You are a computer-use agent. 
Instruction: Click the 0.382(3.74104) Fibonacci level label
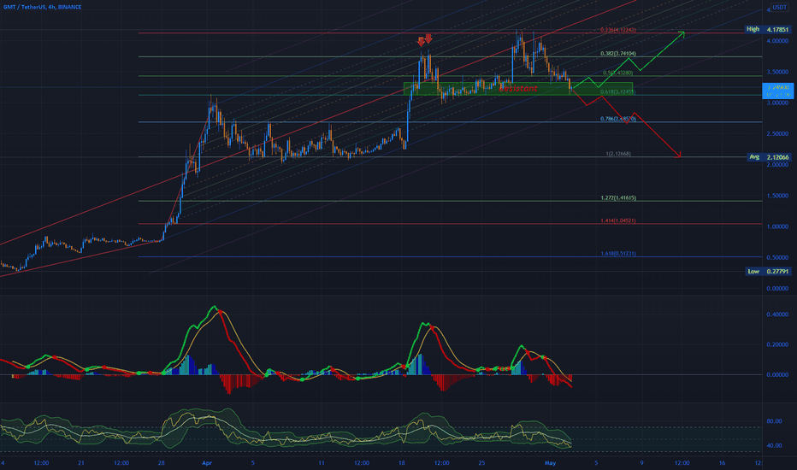tap(617, 53)
